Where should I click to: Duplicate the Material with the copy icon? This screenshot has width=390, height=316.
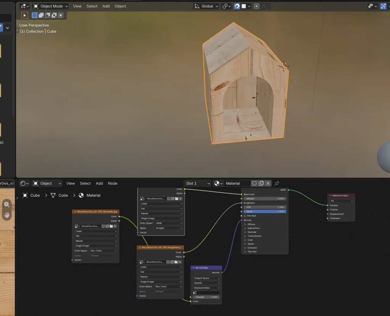[261, 184]
